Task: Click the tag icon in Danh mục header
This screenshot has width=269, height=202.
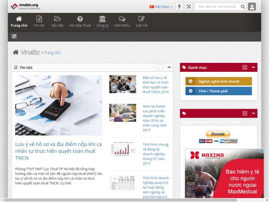Action: pos(184,68)
